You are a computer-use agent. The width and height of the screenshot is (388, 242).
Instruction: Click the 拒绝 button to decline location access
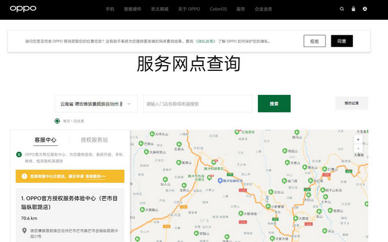tap(315, 41)
